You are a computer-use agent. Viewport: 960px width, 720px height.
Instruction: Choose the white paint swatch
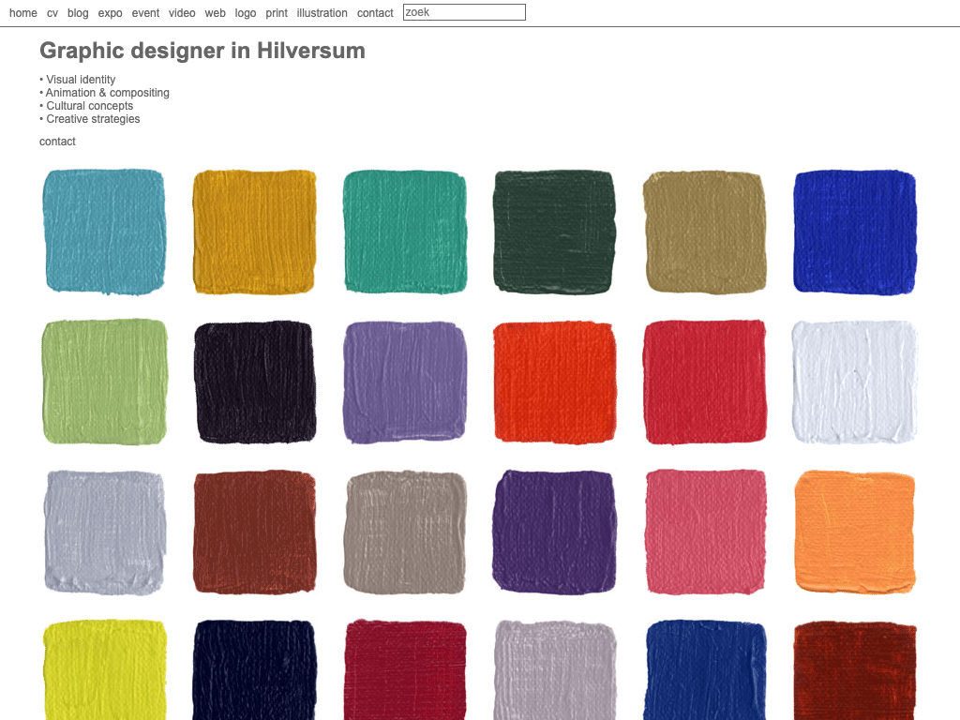click(x=854, y=382)
